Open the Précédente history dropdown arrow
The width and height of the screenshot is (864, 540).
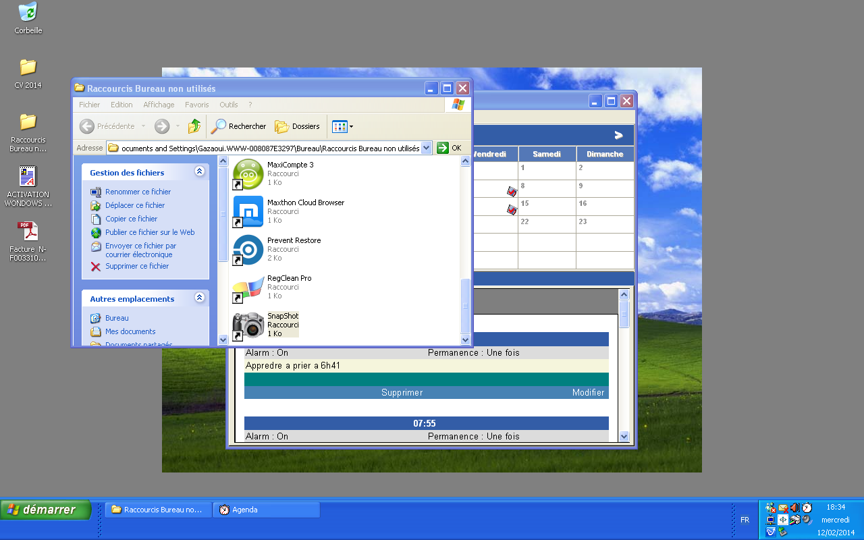coord(143,126)
